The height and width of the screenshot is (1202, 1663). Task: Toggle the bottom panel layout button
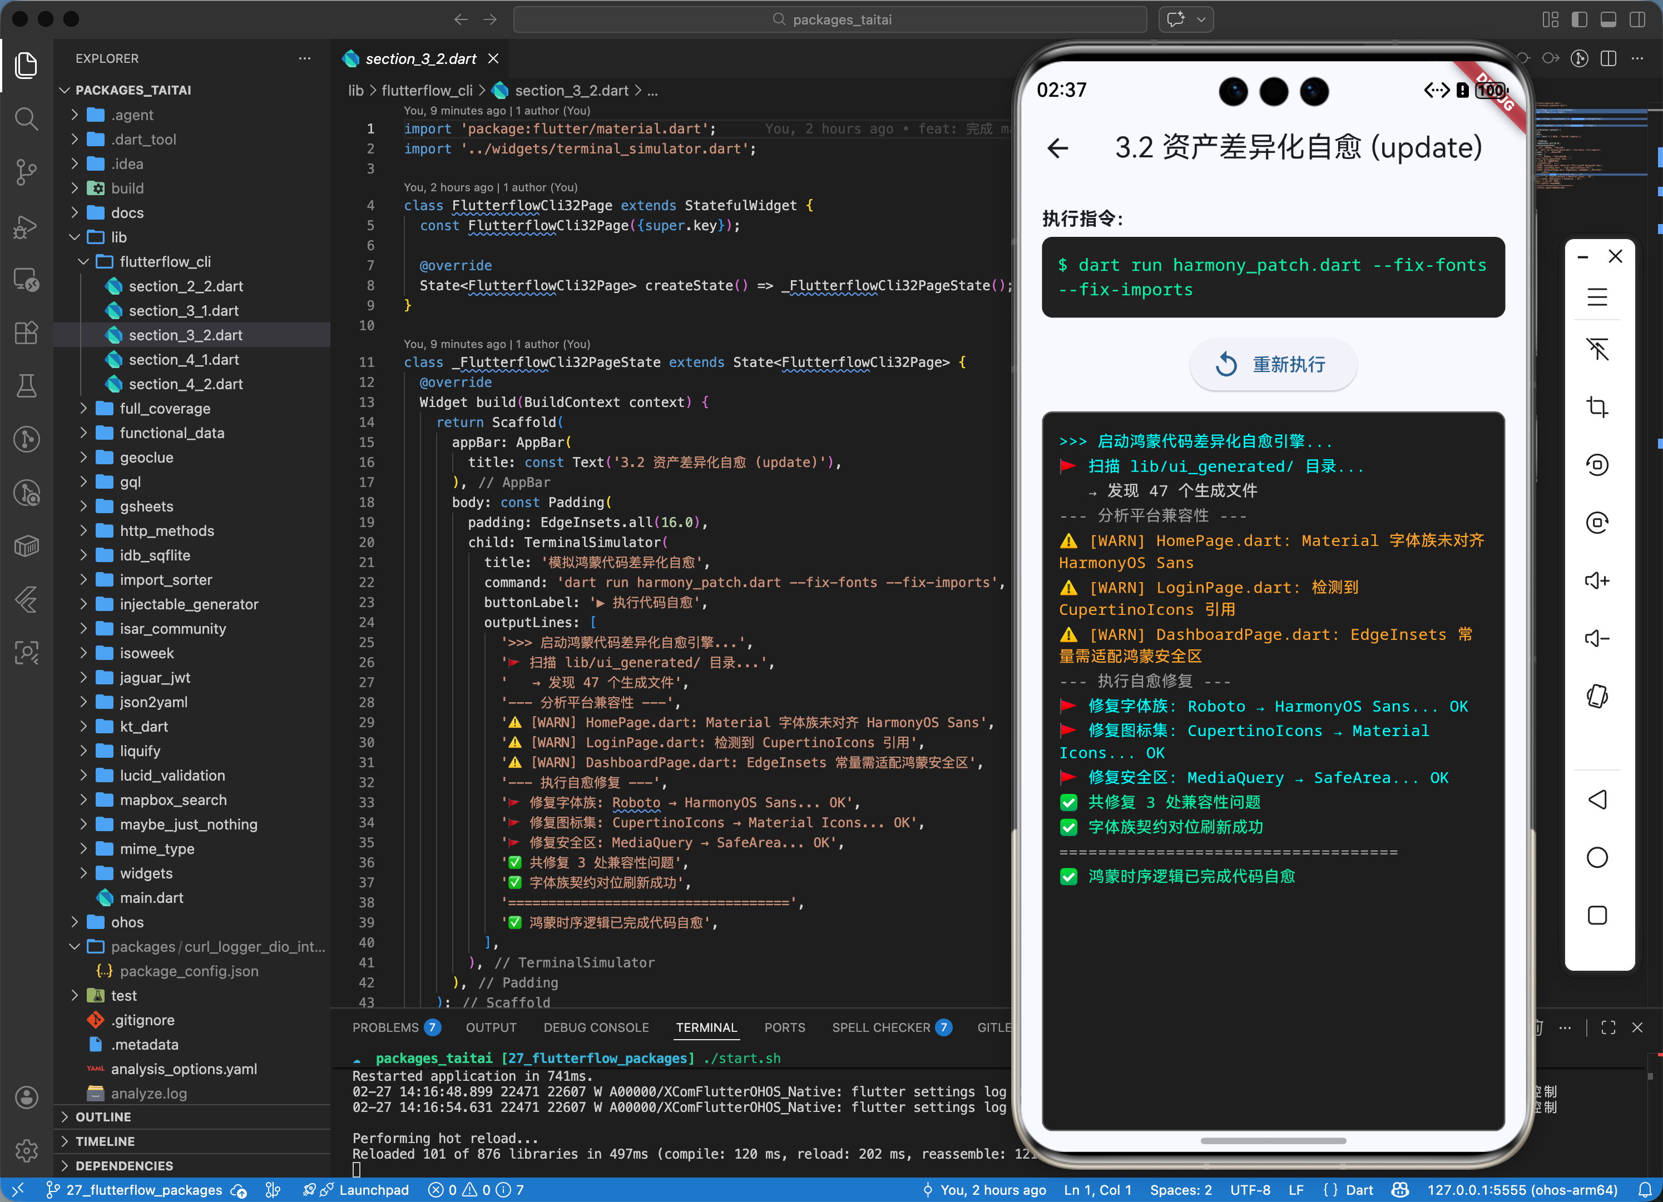[1608, 20]
